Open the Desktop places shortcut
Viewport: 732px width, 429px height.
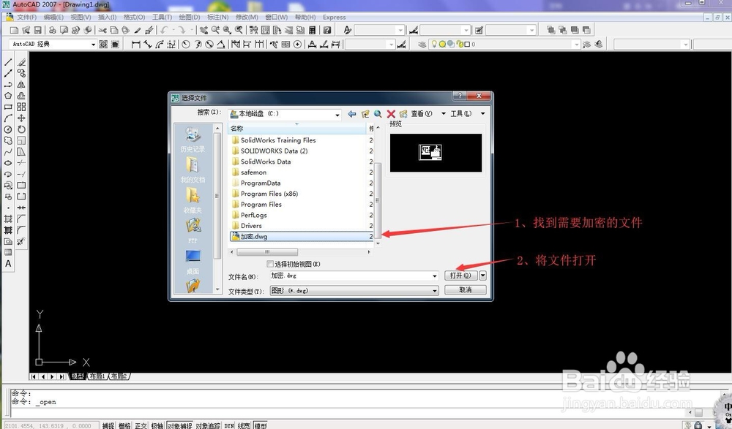[x=193, y=262]
